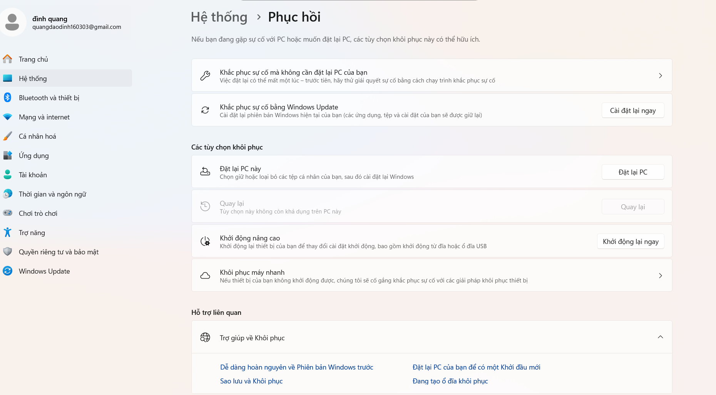716x395 pixels.
Task: Open the Ứng dụng settings section
Action: [34, 156]
